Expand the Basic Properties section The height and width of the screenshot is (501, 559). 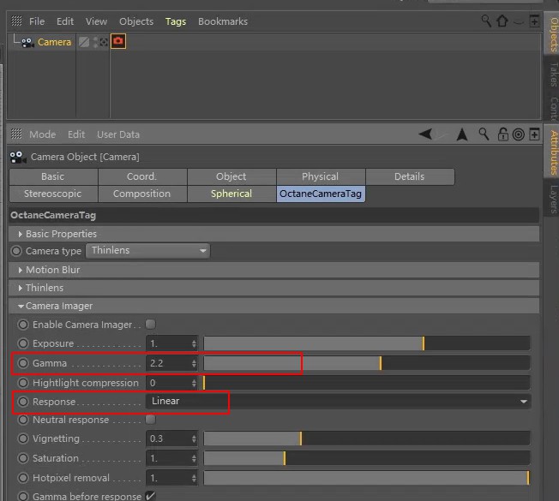pyautogui.click(x=20, y=234)
